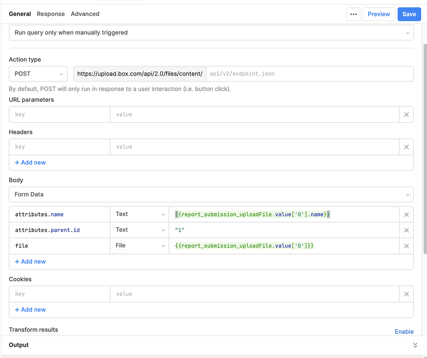Switch to the Advanced tab
Viewport: 427px width, 358px height.
(85, 14)
